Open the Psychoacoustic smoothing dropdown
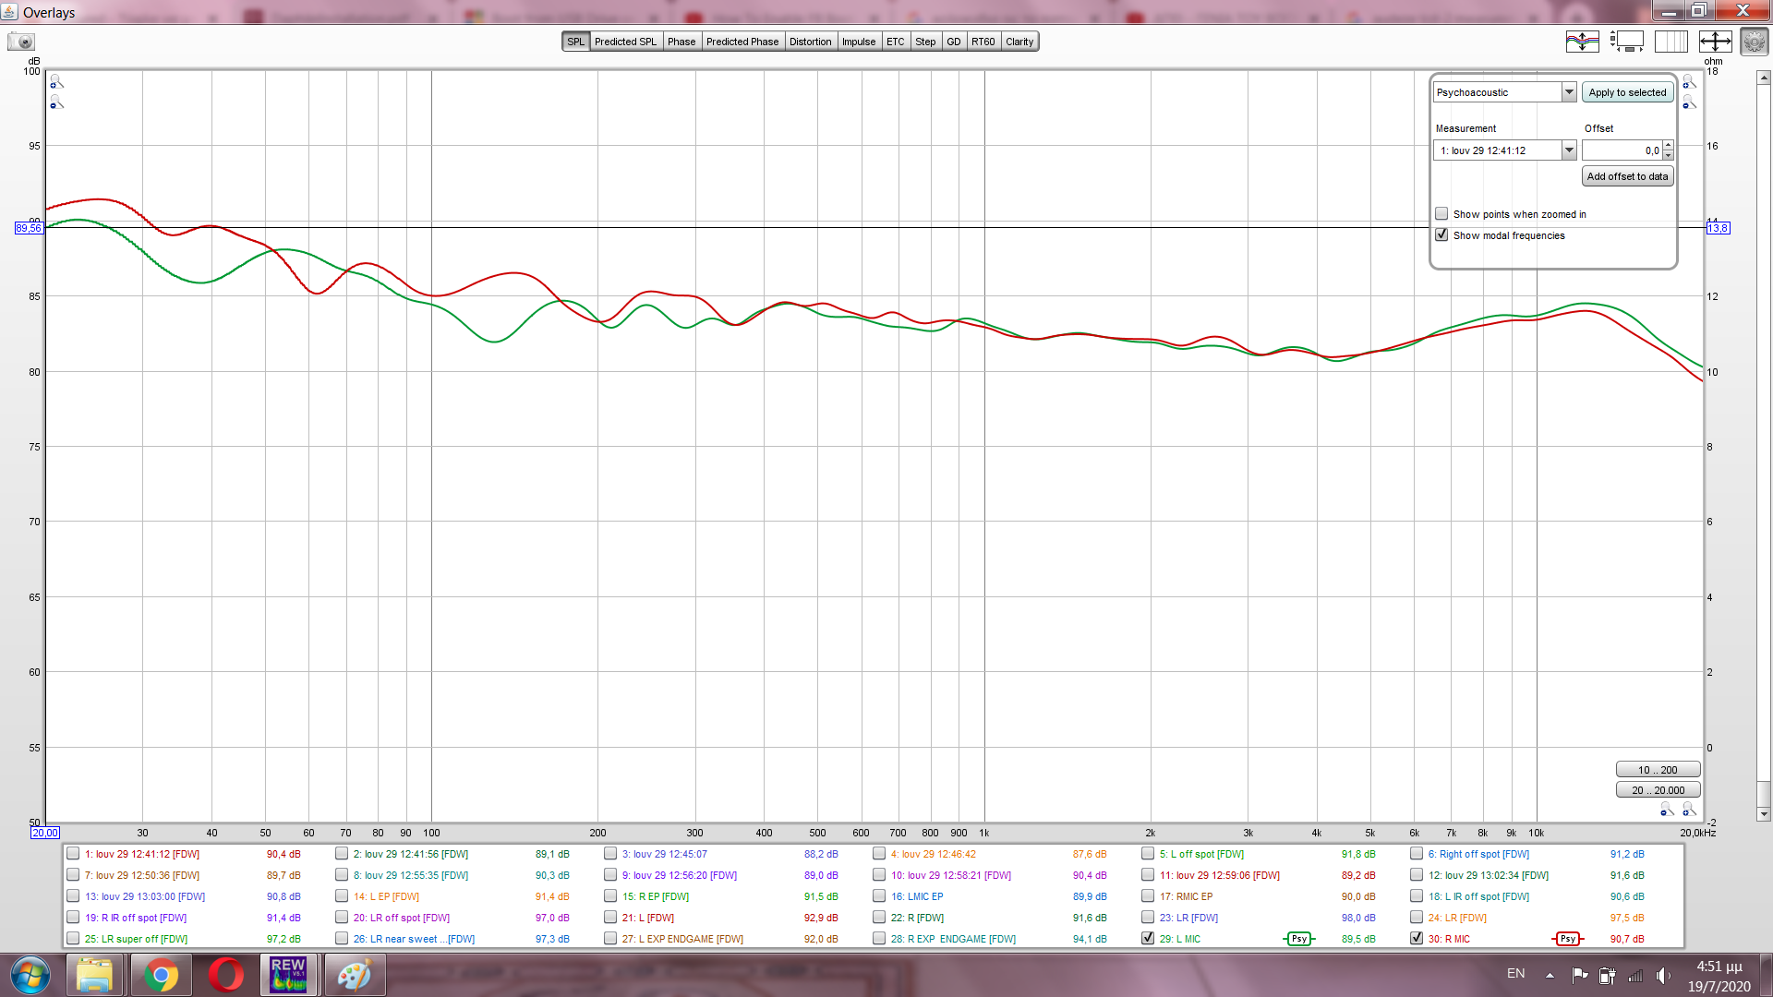 click(1569, 92)
